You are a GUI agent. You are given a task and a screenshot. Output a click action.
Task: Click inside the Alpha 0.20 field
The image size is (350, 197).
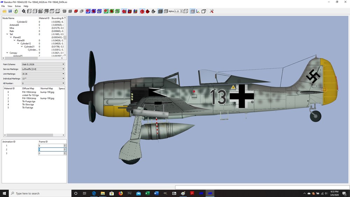tap(177, 11)
